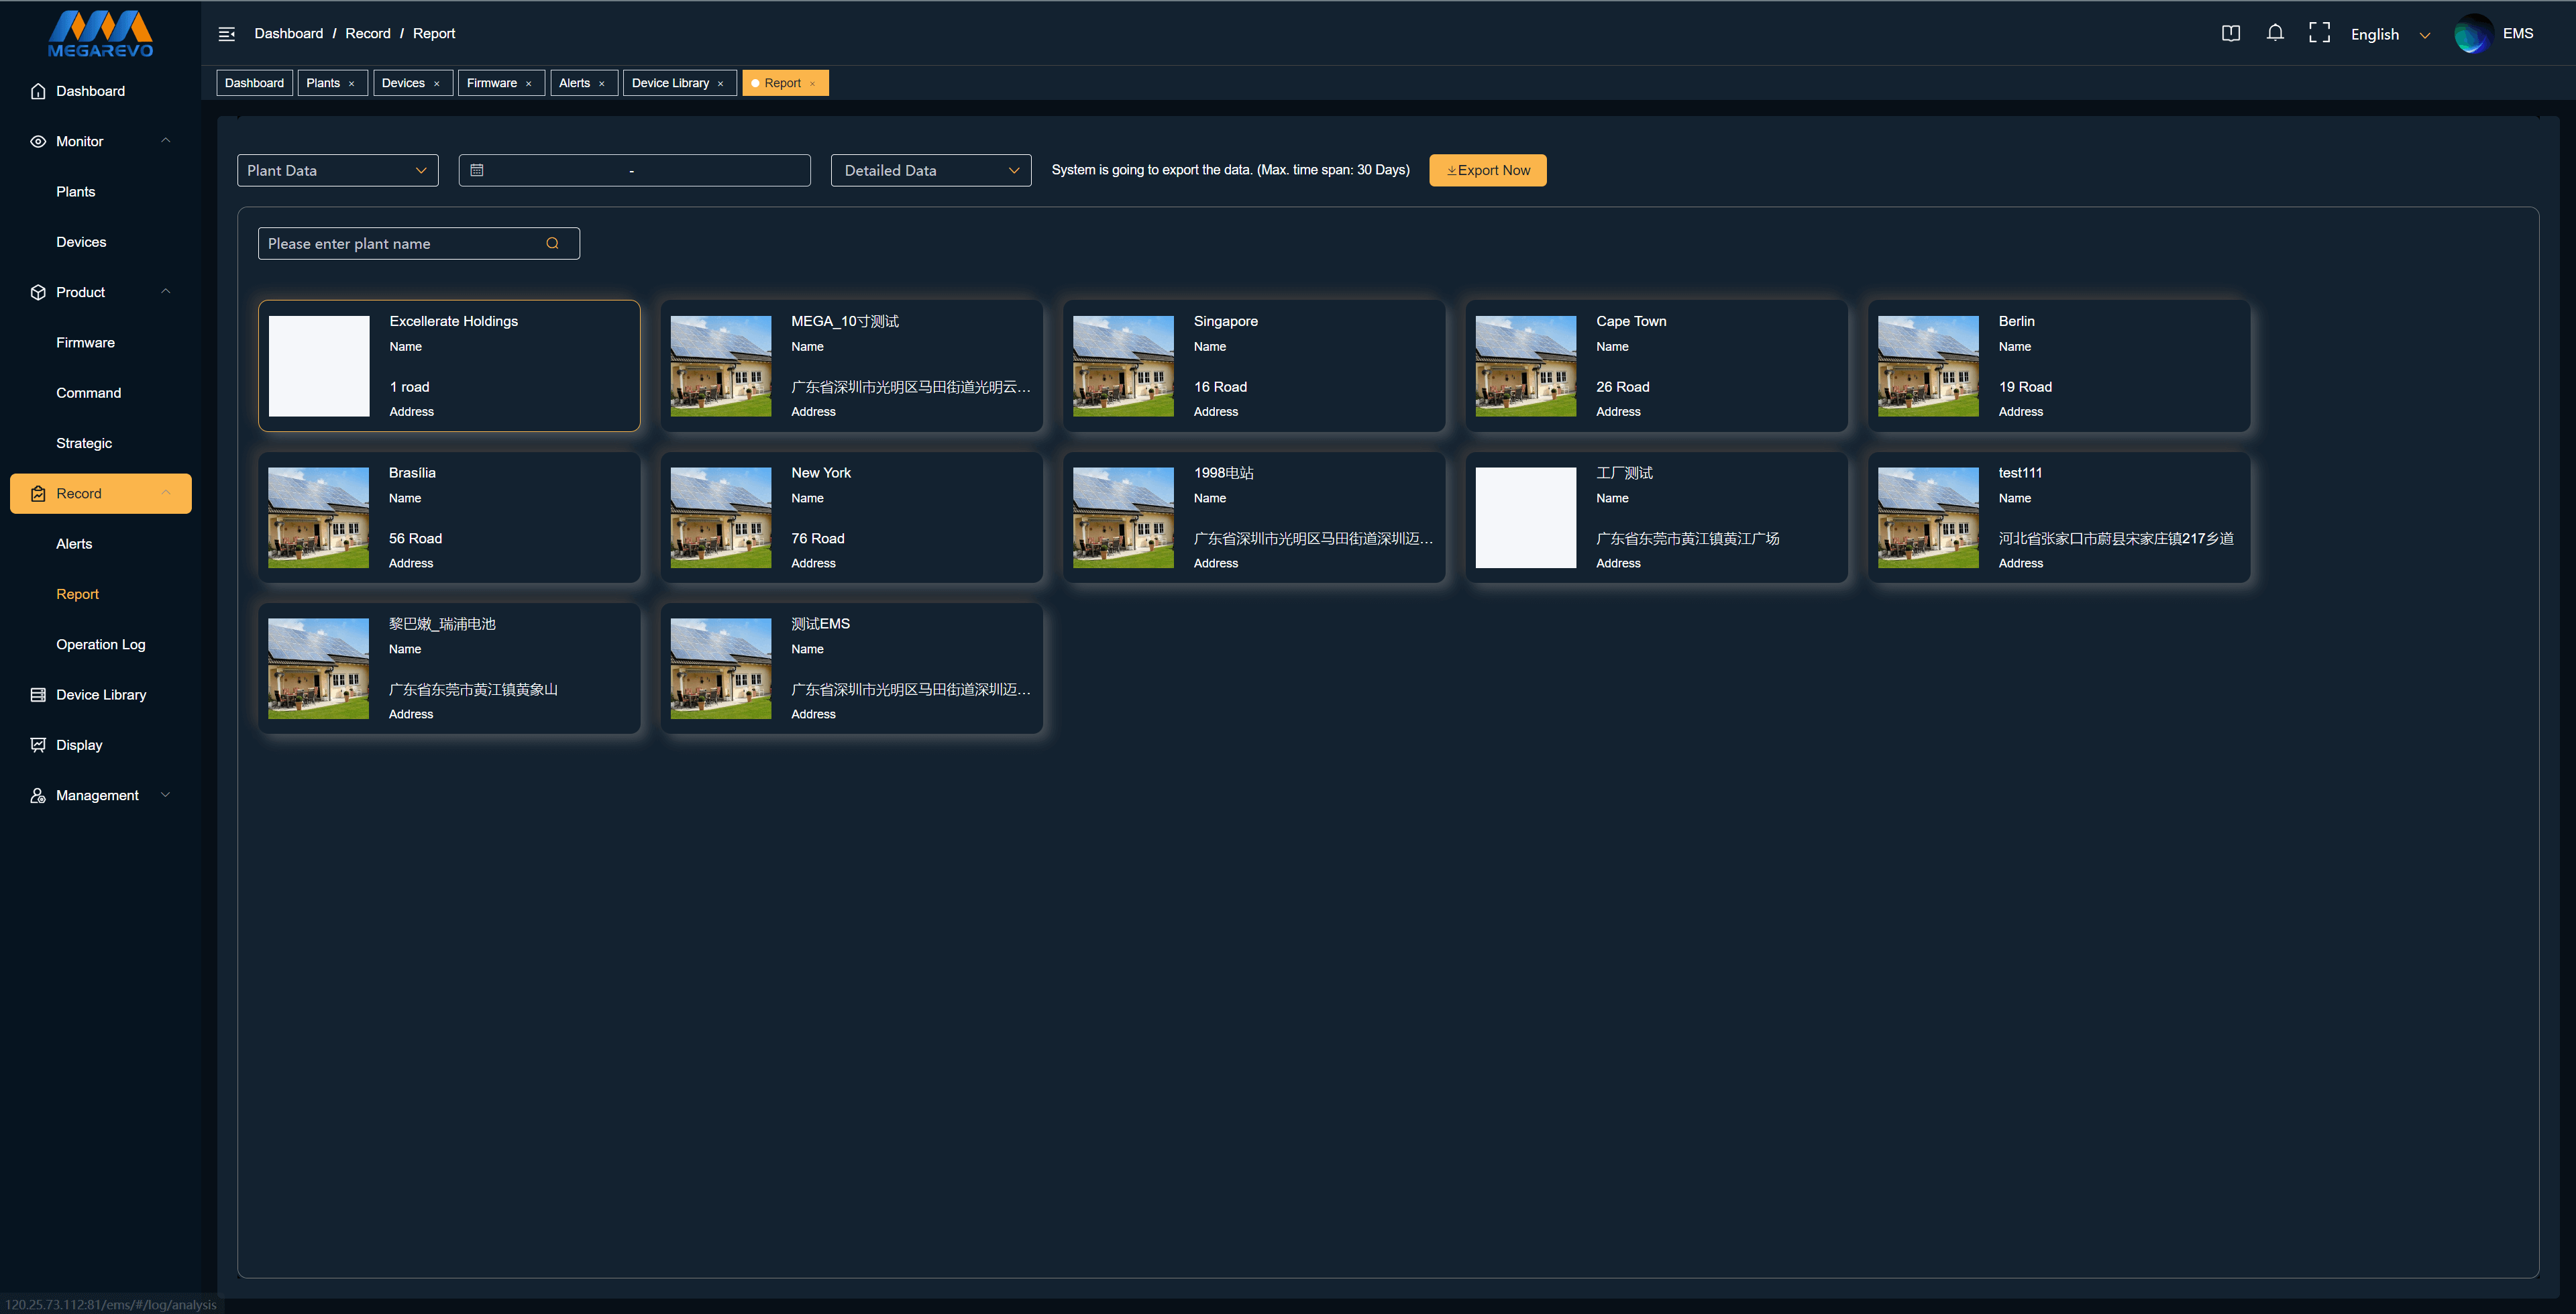Close the Alerts tab

point(601,84)
